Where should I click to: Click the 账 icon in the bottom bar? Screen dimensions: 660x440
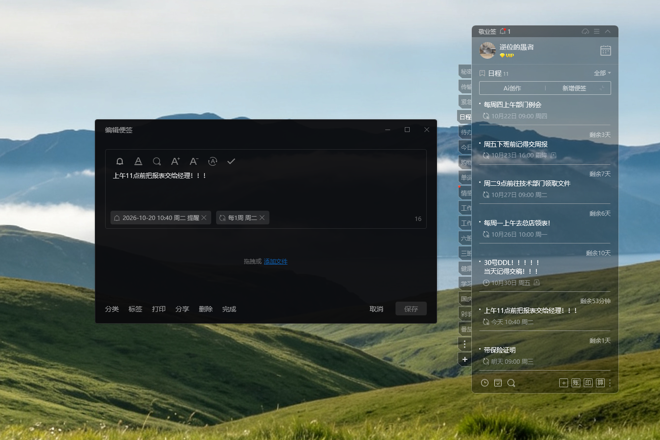point(576,383)
